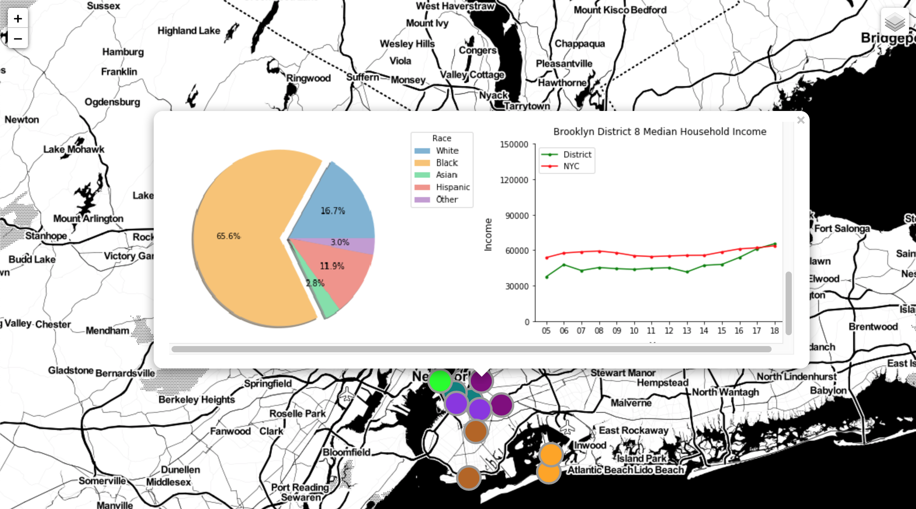Click the Hispanic legend color swatch

point(422,187)
